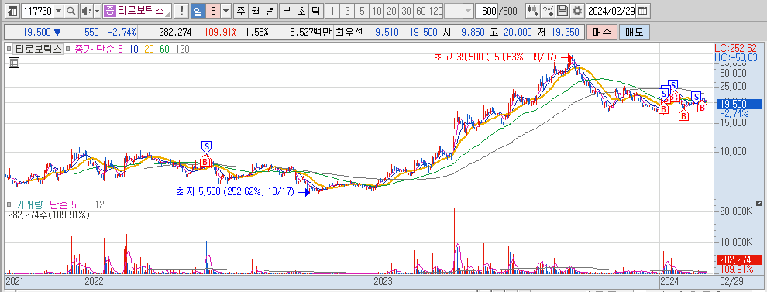767x292 pixels.
Task: Select daily (일) chart period
Action: [x=198, y=11]
